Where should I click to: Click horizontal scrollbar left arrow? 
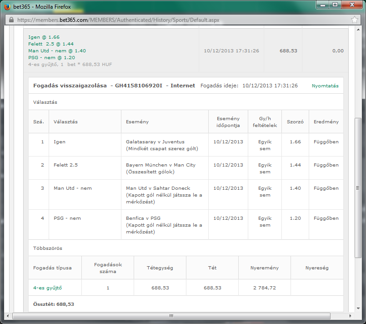(x=8, y=316)
